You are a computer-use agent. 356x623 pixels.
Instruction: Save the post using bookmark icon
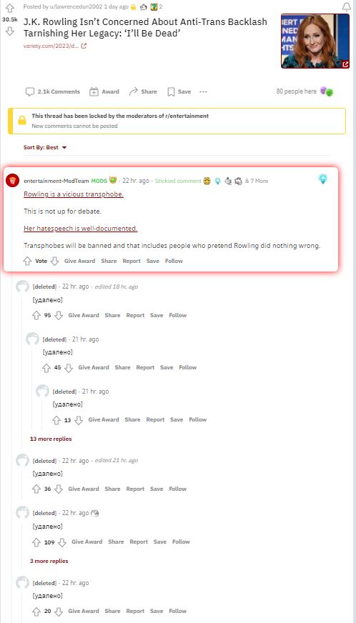pos(171,91)
